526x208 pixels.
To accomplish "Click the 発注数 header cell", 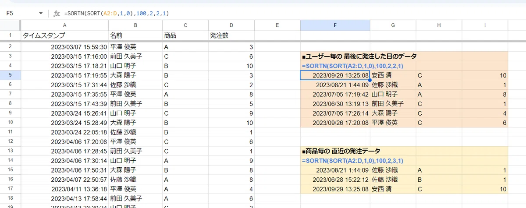I will 231,35.
